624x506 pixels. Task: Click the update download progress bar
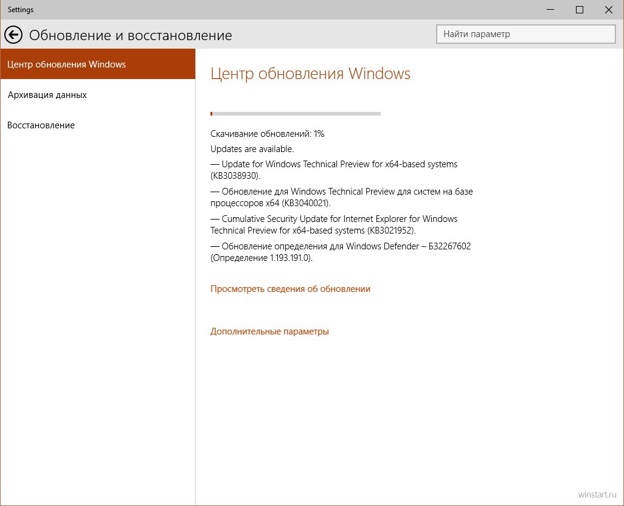[x=296, y=114]
